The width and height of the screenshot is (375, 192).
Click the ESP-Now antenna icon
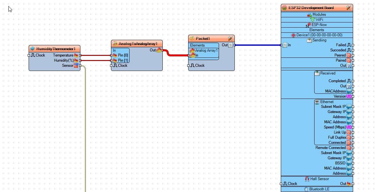coord(309,25)
